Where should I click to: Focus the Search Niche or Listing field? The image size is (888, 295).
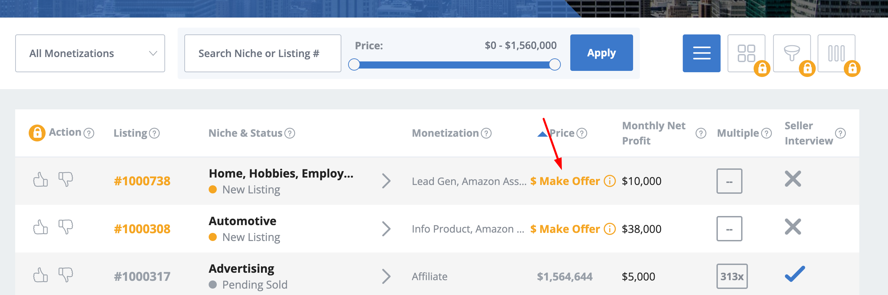pyautogui.click(x=263, y=53)
